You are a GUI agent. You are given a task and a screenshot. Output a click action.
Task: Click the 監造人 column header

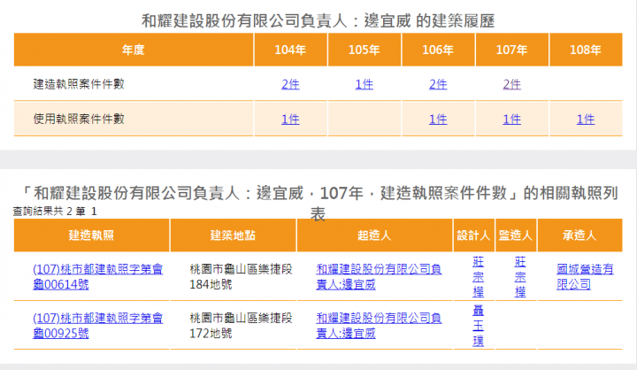516,235
